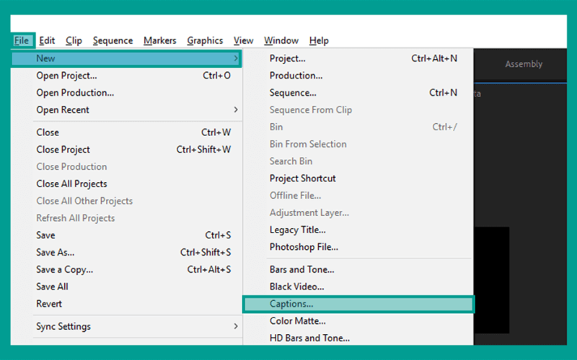Open the Edit menu
577x360 pixels.
tap(47, 40)
